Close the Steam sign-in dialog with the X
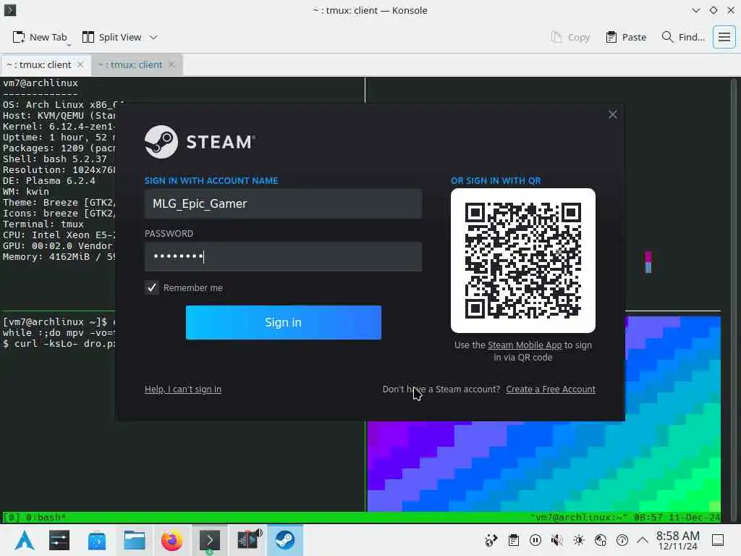Screen dimensions: 741x556 pyautogui.click(x=612, y=114)
